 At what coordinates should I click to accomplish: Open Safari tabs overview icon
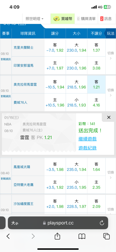tap(106, 236)
